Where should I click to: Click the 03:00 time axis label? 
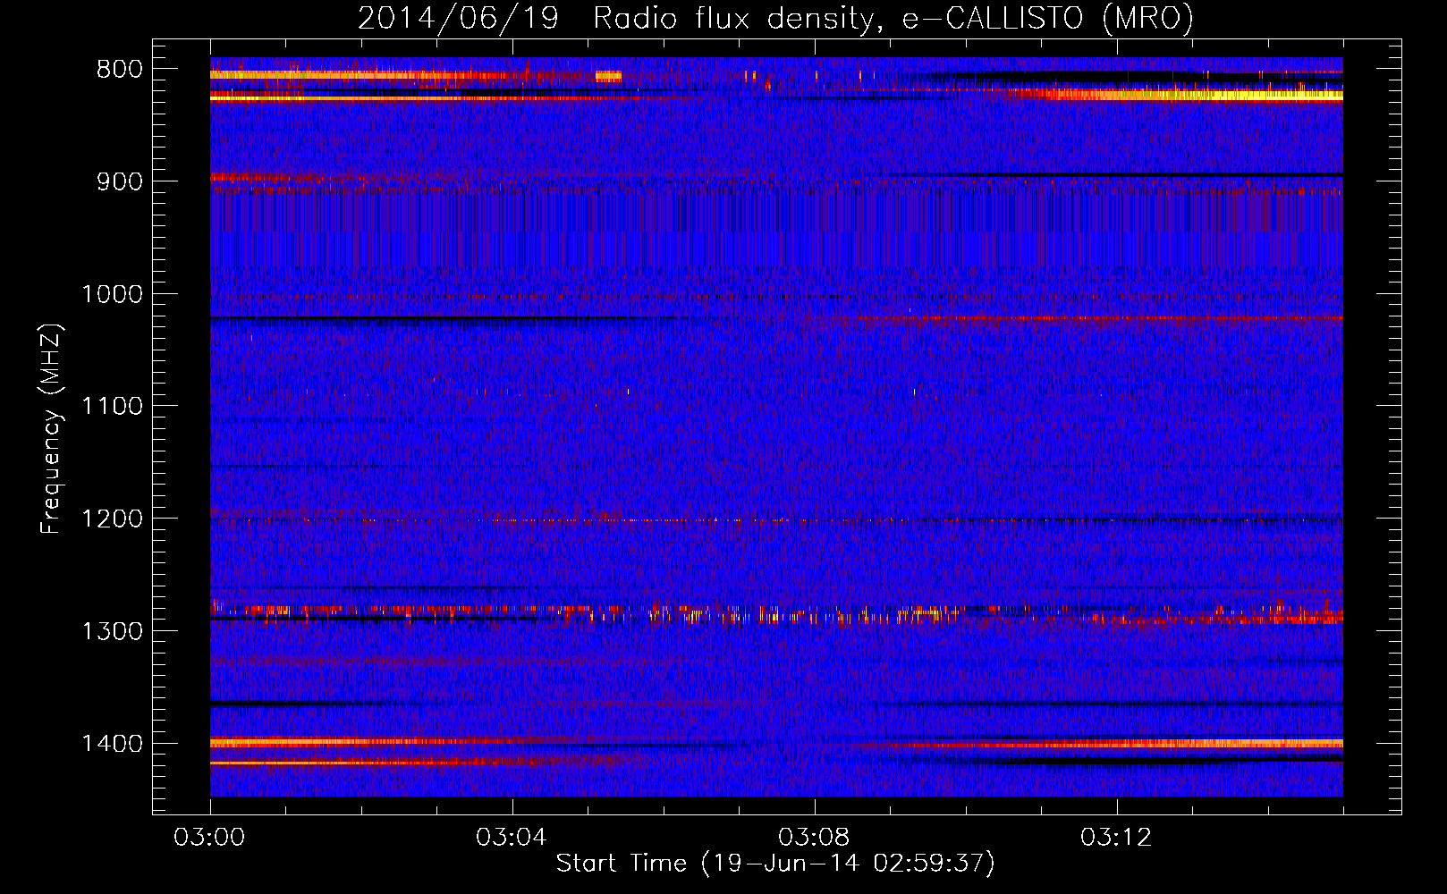pyautogui.click(x=209, y=838)
